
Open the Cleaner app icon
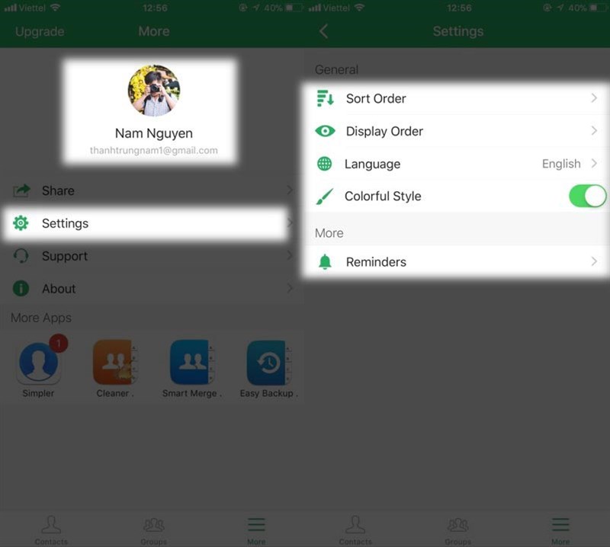click(x=114, y=364)
